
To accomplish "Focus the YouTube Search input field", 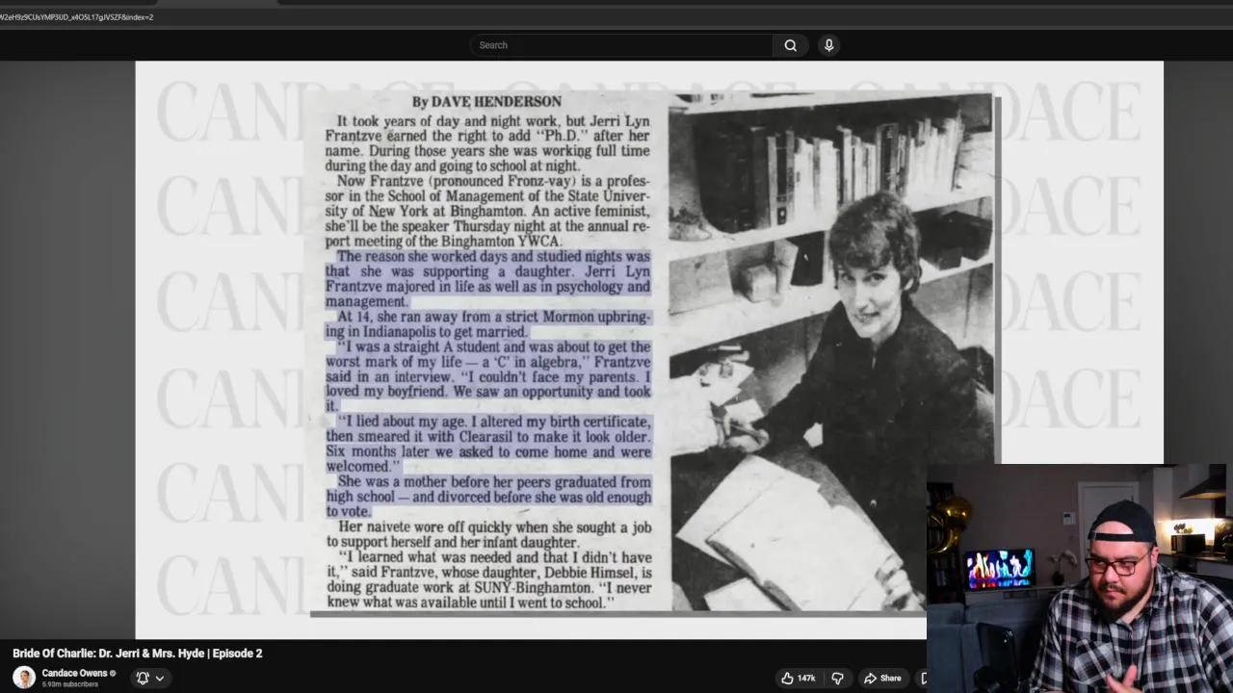I will (x=621, y=45).
